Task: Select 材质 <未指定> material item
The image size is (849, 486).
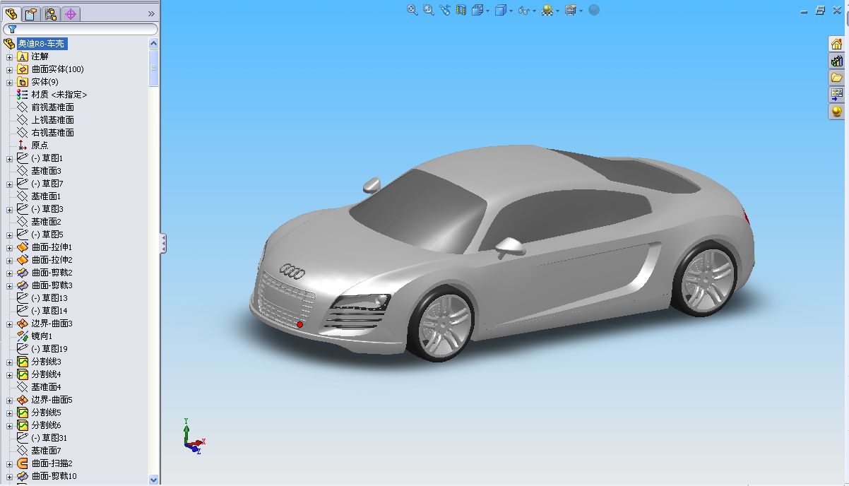Action: pos(59,95)
